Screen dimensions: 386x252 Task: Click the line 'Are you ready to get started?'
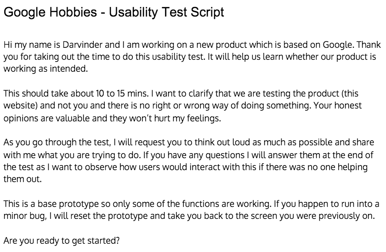62,241
